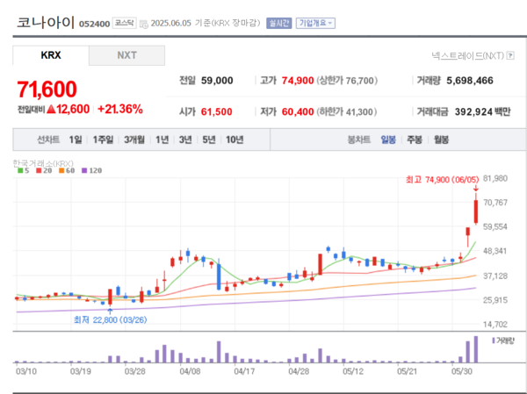
Task: Select the 5년 line chart period
Action: click(x=209, y=140)
